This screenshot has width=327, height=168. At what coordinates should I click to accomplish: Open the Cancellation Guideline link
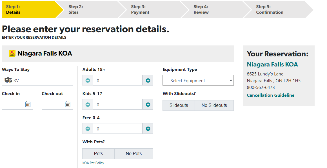(x=270, y=95)
